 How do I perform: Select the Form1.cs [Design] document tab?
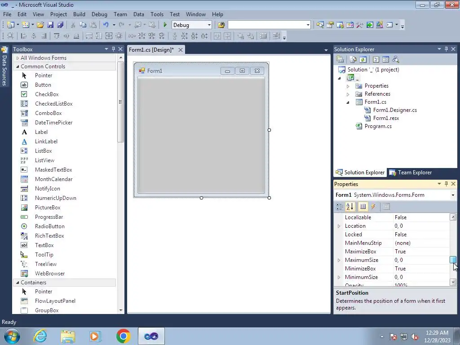(151, 49)
